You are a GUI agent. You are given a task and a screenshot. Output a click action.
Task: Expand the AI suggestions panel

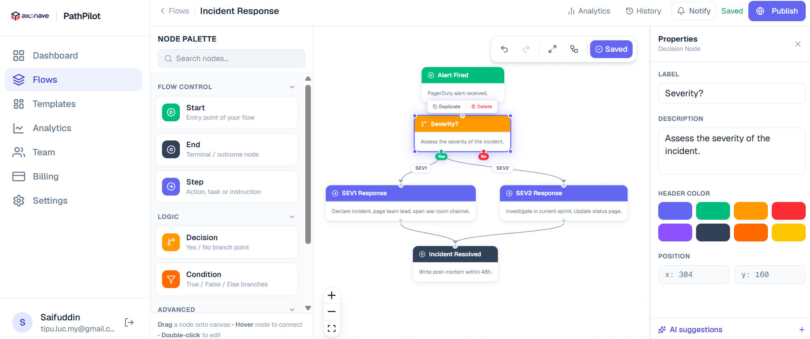pyautogui.click(x=731, y=330)
